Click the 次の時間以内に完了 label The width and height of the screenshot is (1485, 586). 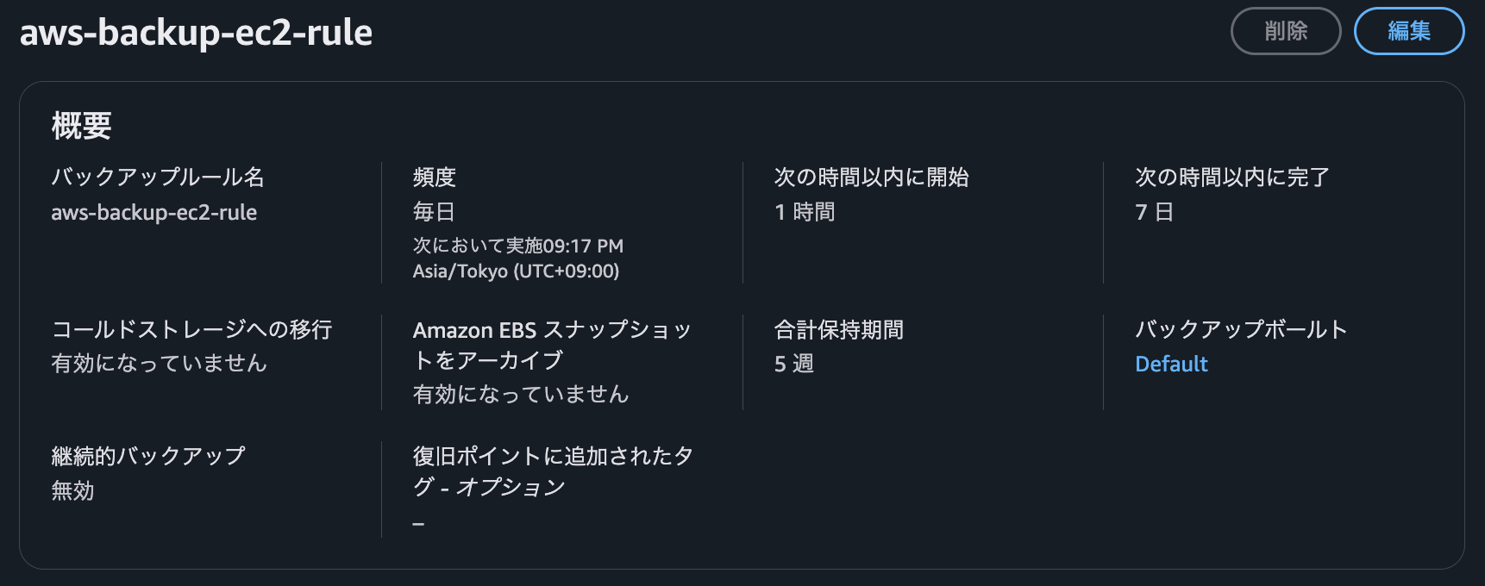1232,178
